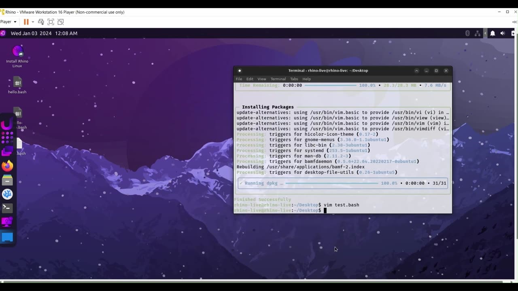518x291 pixels.
Task: Open terminal Help menu
Action: point(306,79)
